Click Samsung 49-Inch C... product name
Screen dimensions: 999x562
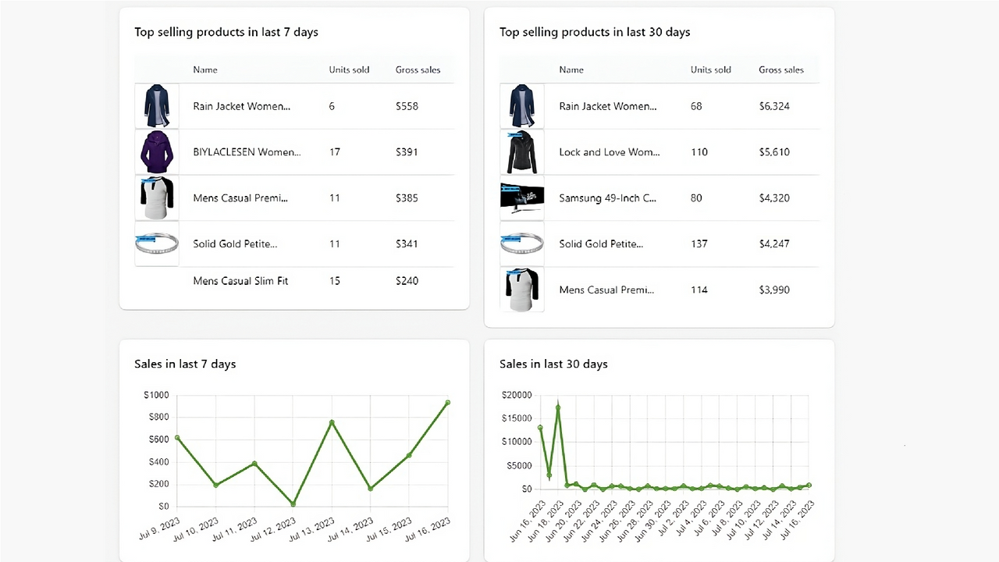click(x=608, y=198)
